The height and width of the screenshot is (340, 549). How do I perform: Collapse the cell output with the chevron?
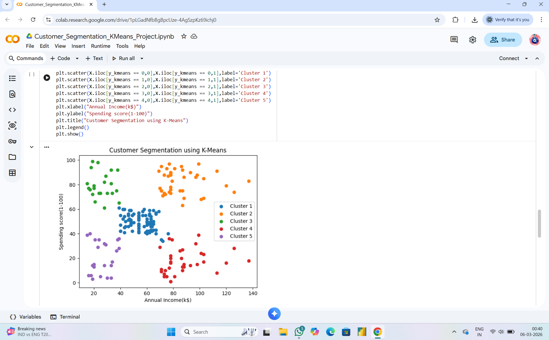(32, 147)
